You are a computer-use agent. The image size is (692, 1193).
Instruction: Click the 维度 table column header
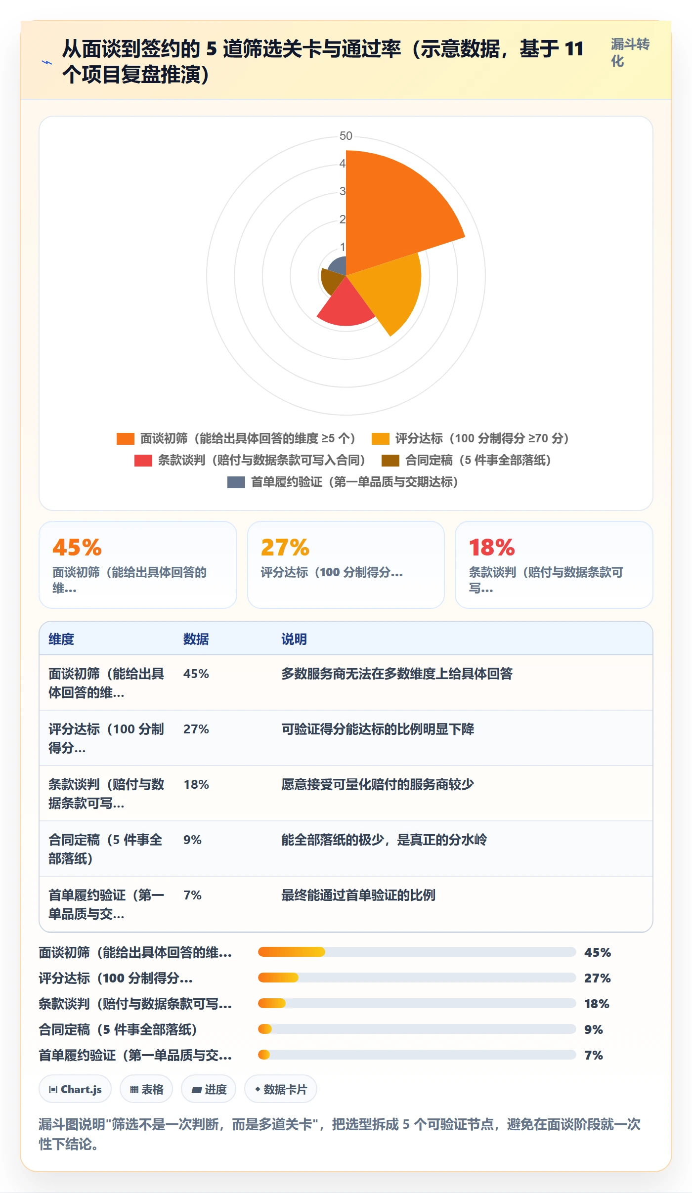[x=61, y=639]
